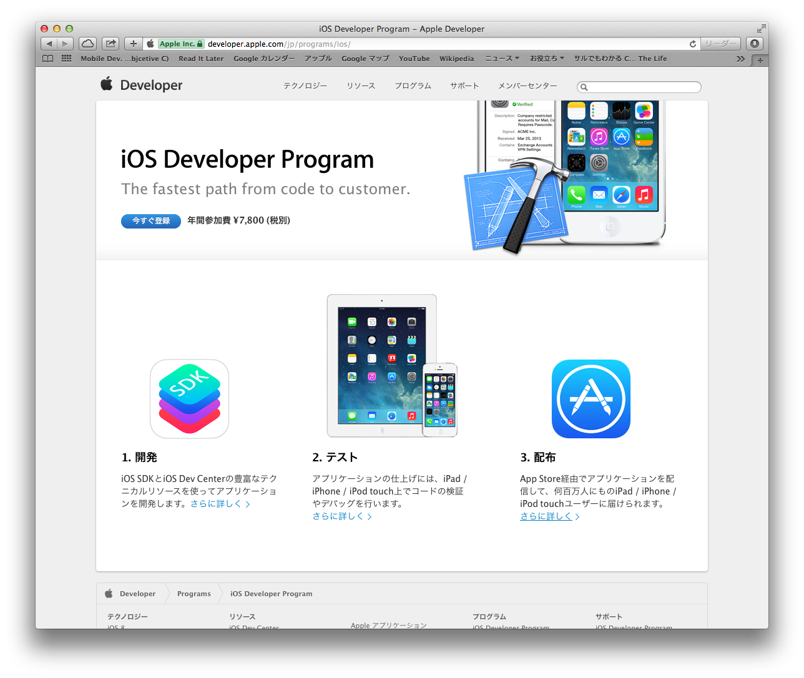Screen dimensions: 804x678
Task: Enter full screen with the arrows icon
Action: pyautogui.click(x=761, y=29)
